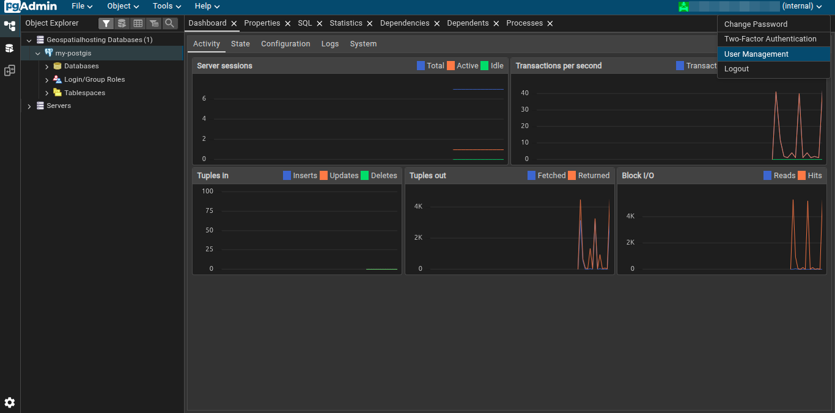Switch to the Statistics tab

point(345,23)
